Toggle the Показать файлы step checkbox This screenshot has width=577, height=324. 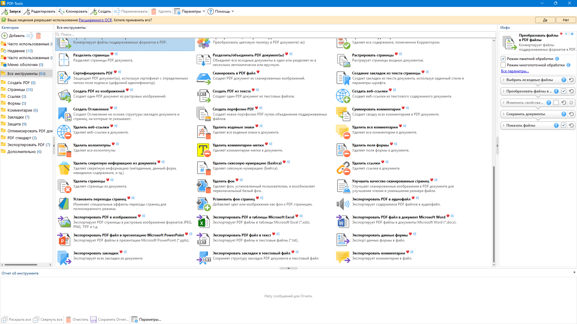564,125
